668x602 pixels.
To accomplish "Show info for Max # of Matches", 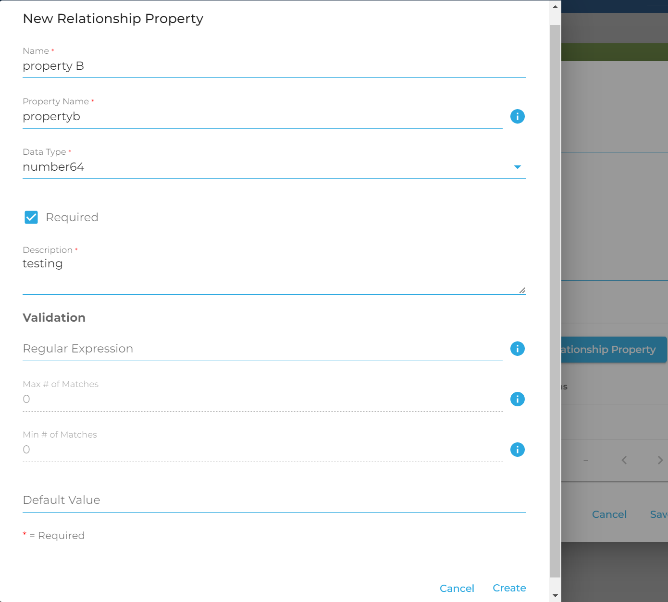I will [517, 399].
